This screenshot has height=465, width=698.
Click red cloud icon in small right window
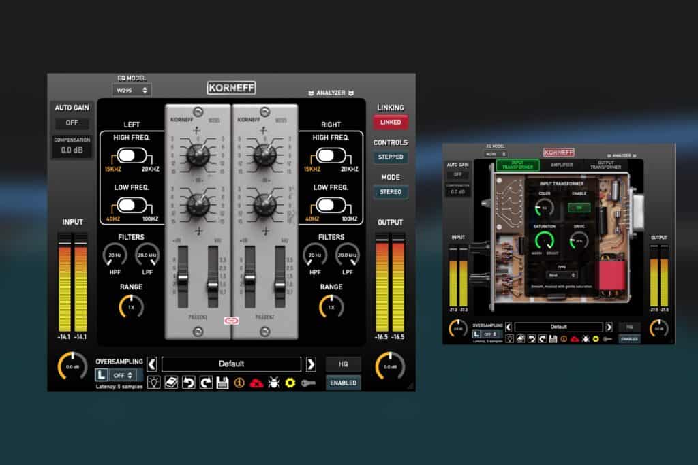coord(575,339)
